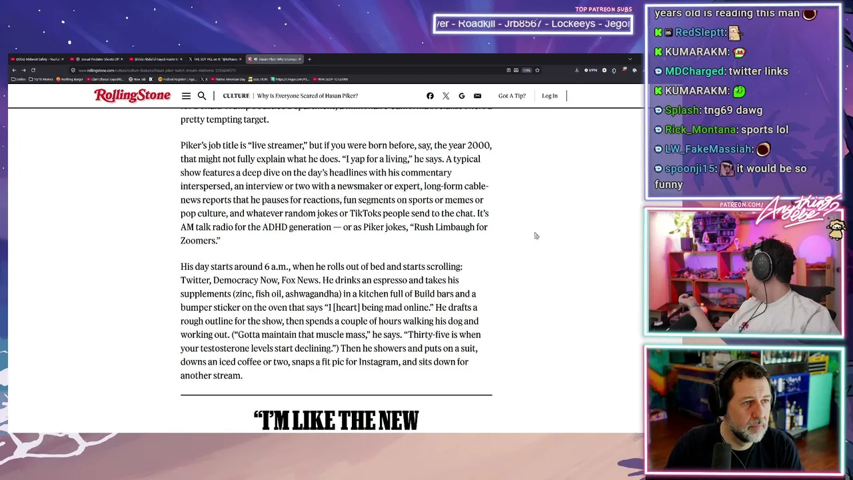Close the Hasan Piker article tab

pos(300,59)
